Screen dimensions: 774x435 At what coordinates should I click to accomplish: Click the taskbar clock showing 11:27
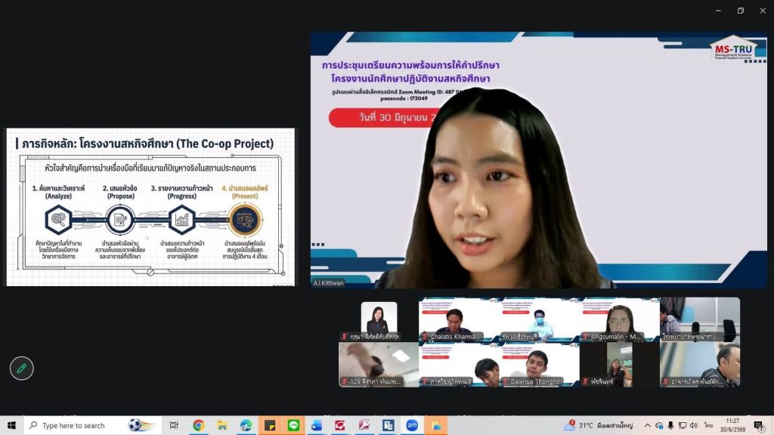pos(732,425)
